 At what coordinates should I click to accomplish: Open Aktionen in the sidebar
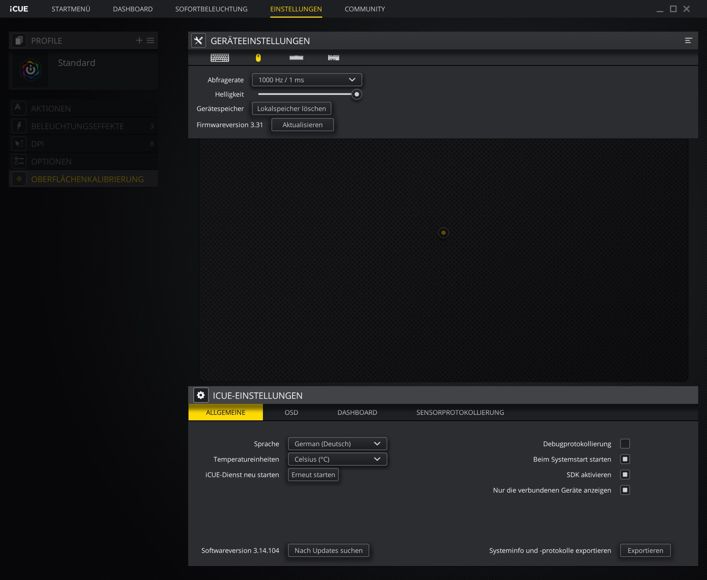pos(84,108)
